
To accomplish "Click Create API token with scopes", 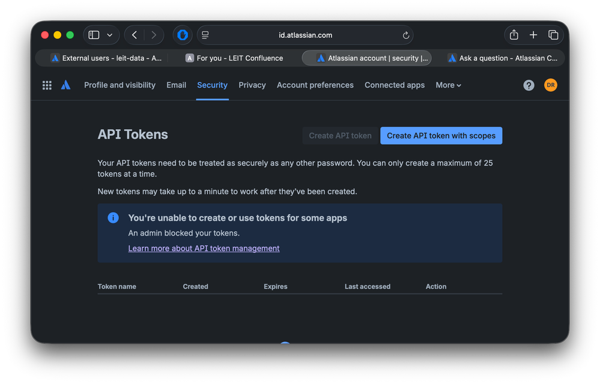I will point(441,135).
